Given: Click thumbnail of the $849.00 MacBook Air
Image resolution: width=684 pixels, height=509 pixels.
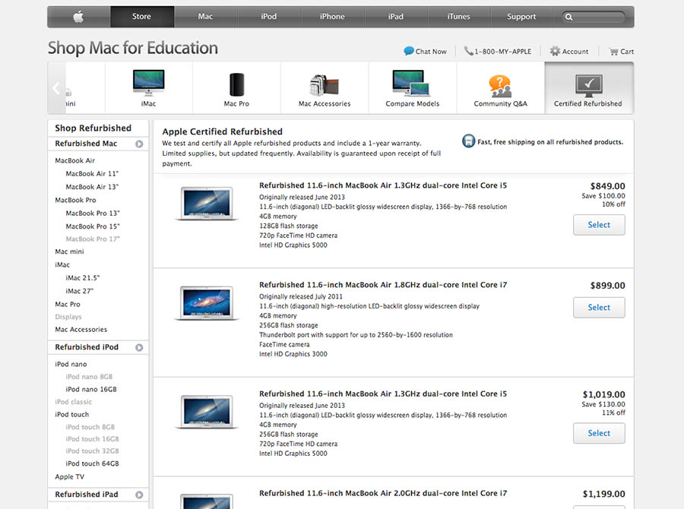Looking at the screenshot, I should pos(207,204).
